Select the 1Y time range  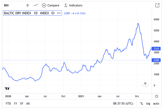coord(16,104)
